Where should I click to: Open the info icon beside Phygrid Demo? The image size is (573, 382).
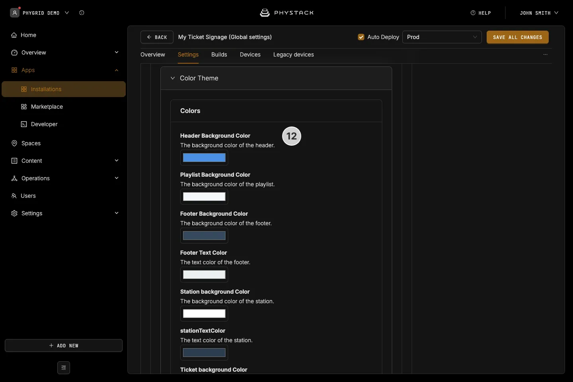click(x=82, y=13)
